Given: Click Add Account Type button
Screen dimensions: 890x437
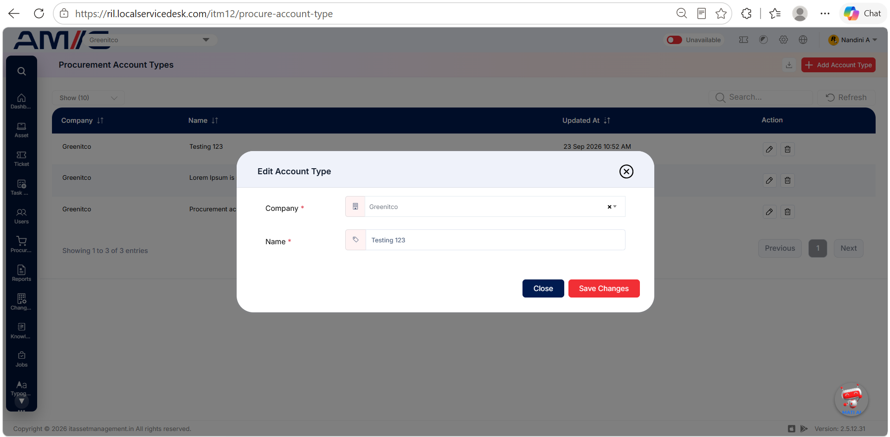Looking at the screenshot, I should tap(838, 65).
